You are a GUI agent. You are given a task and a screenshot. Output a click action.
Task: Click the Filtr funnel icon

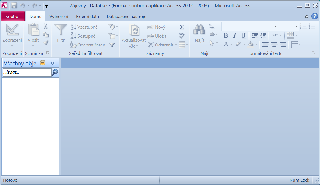[x=61, y=30]
